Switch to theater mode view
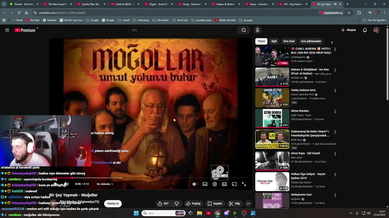This screenshot has width=389, height=218. pyautogui.click(x=225, y=184)
